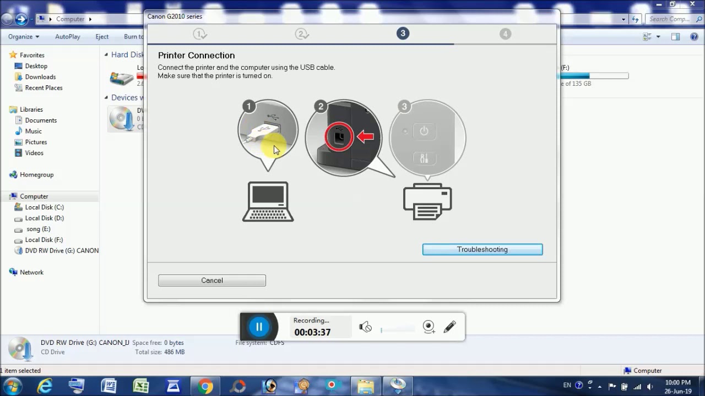
Task: Select Local Disk (D:) in tree
Action: [x=44, y=218]
